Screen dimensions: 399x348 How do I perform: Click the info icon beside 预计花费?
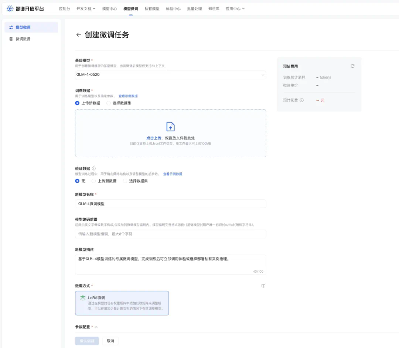coord(302,100)
